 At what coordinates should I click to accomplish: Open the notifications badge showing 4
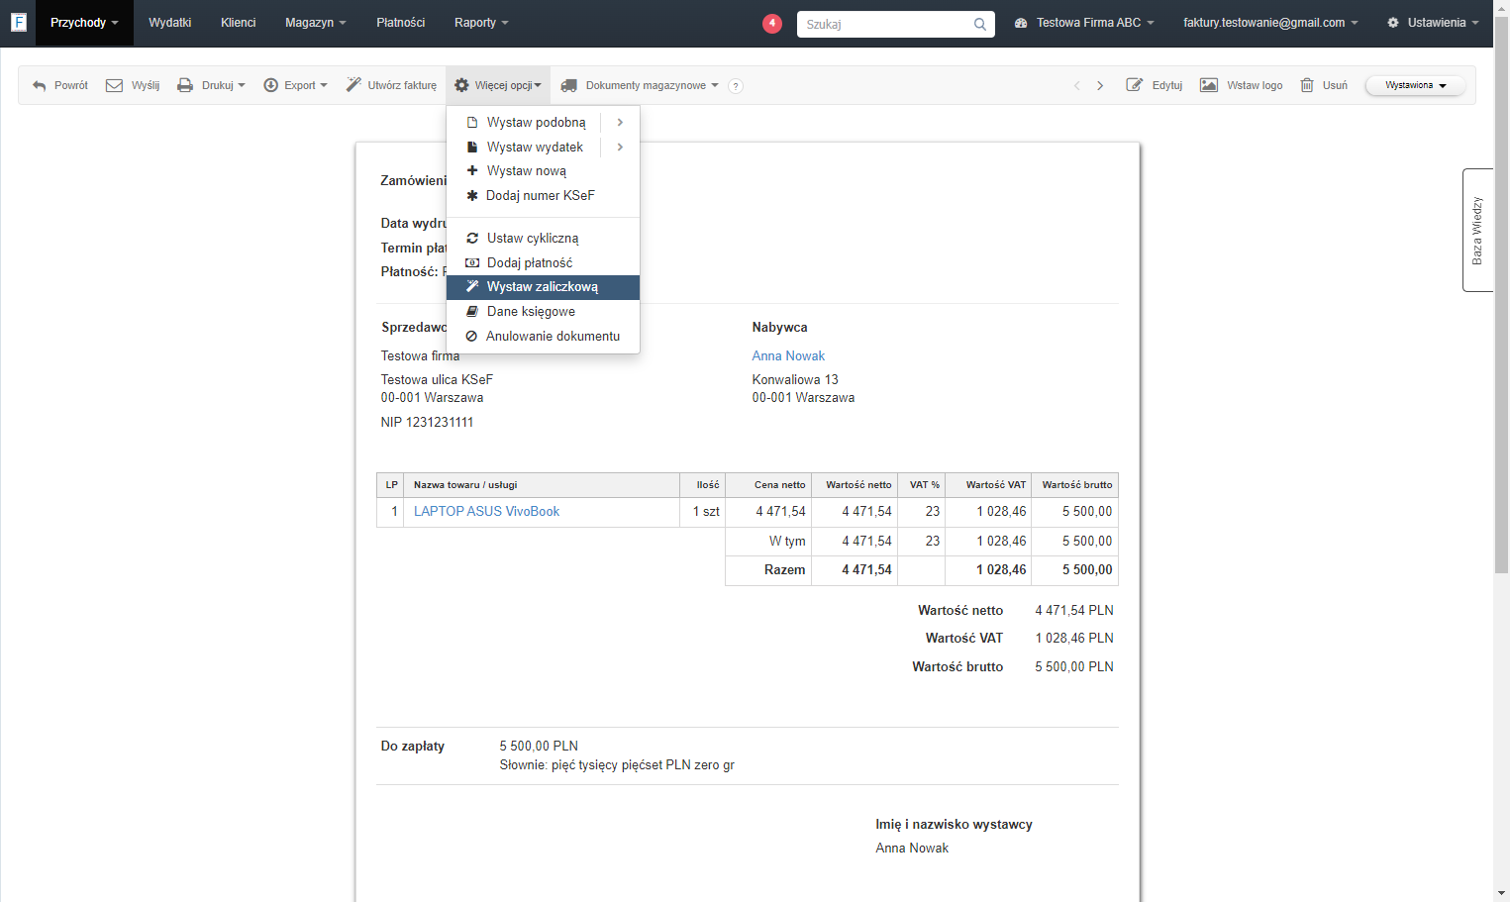[772, 23]
